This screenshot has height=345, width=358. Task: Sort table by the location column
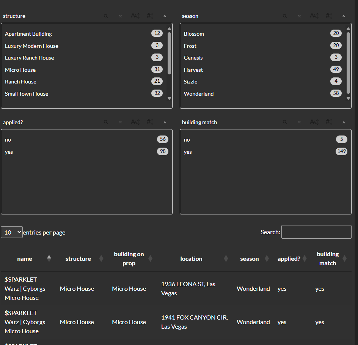[191, 259]
